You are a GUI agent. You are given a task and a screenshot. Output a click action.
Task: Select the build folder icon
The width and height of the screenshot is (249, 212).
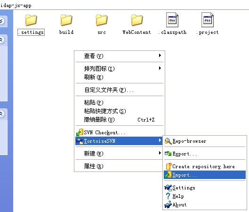coord(66,20)
